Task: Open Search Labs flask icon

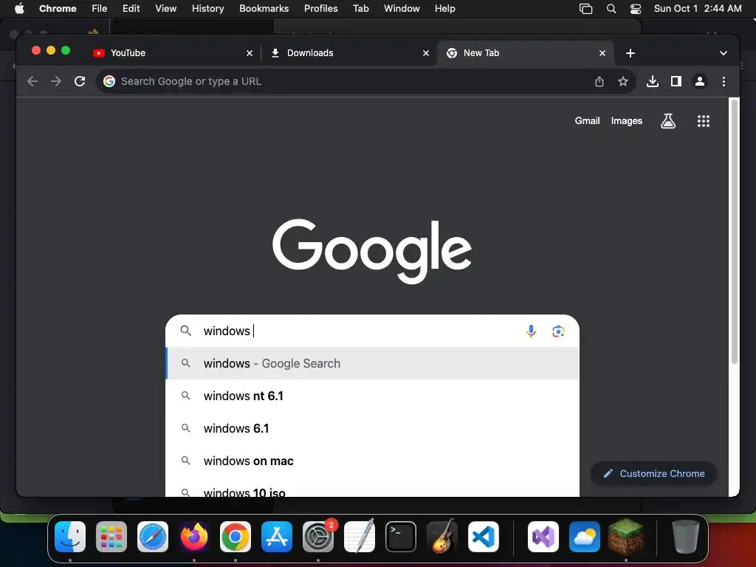Action: (x=667, y=121)
